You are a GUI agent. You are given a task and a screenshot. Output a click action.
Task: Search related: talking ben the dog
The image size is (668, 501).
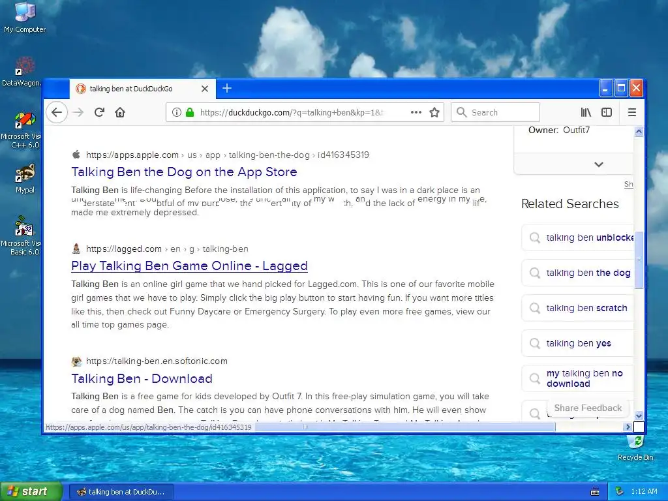click(578, 273)
